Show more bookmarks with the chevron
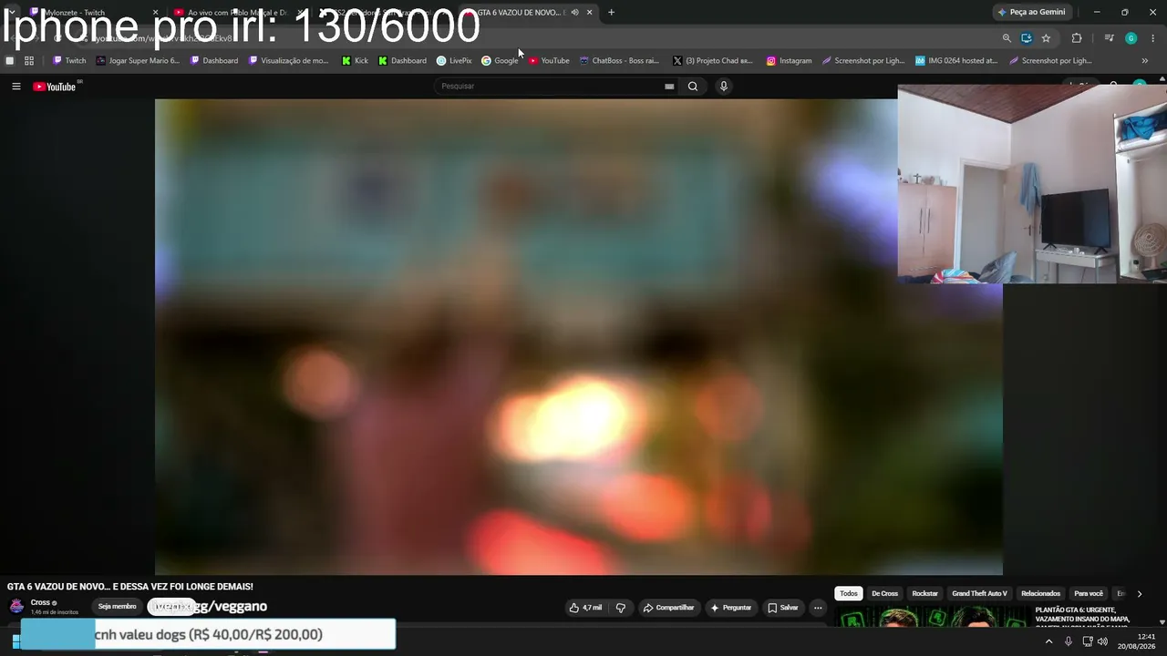Image resolution: width=1167 pixels, height=656 pixels. click(1145, 61)
